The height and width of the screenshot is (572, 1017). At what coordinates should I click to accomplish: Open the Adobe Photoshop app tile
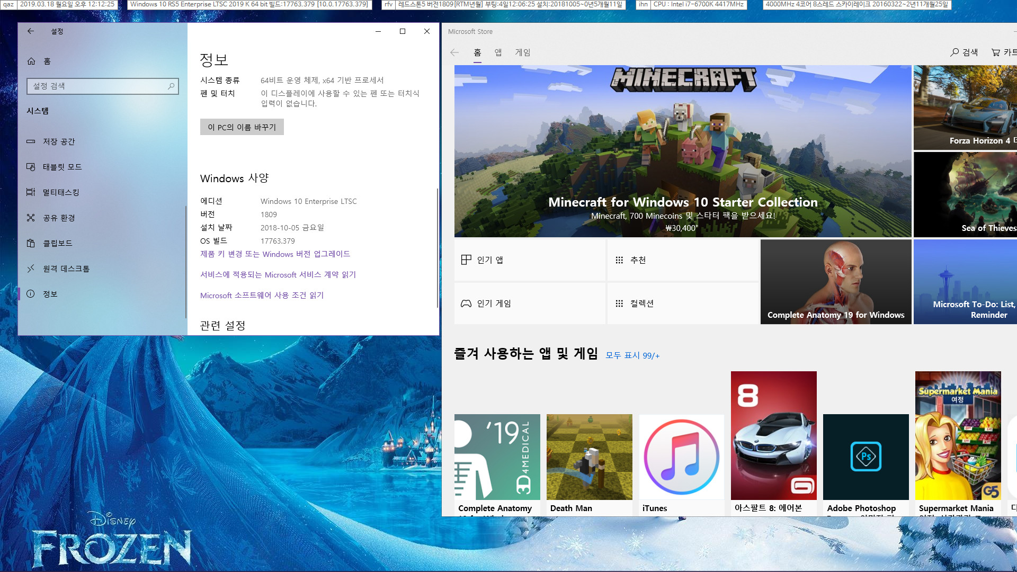tap(866, 465)
